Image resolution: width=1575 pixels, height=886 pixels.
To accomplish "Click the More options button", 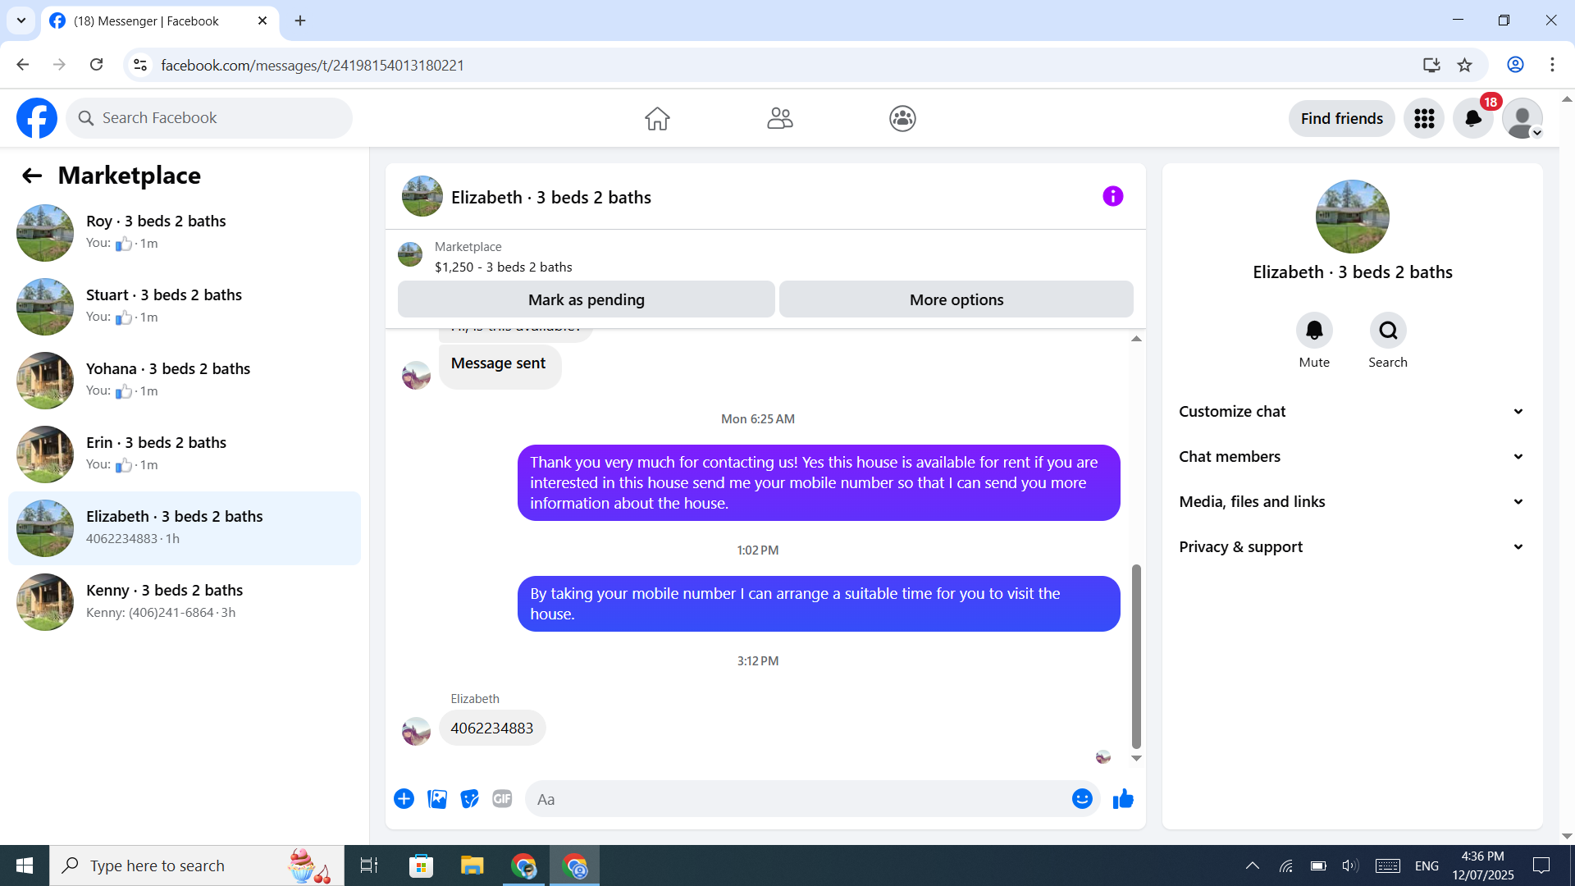I will click(x=956, y=300).
